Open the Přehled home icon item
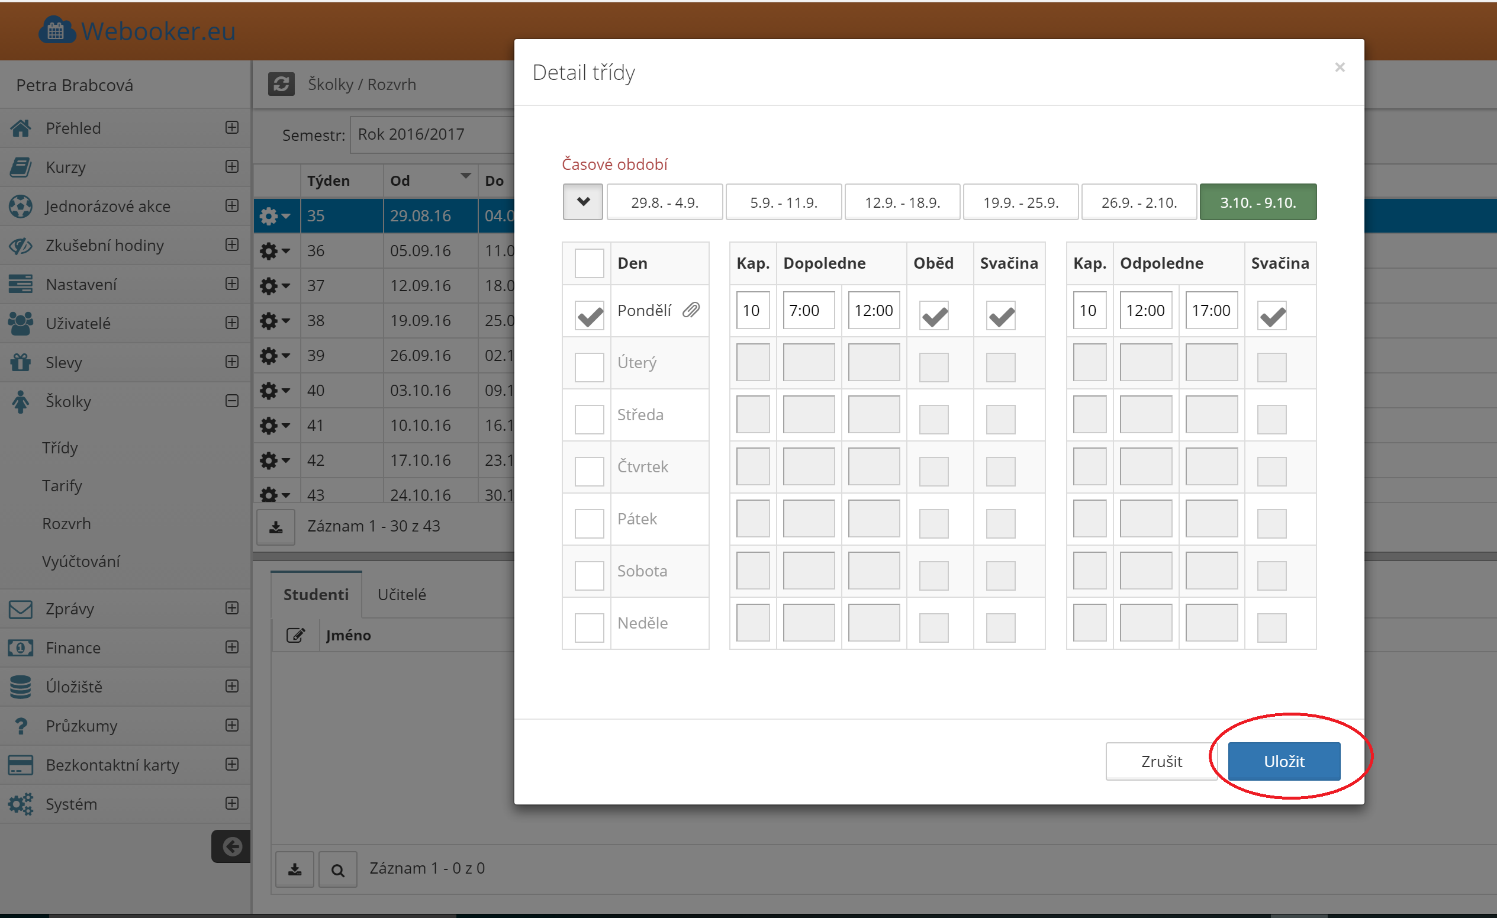This screenshot has height=918, width=1497. [21, 128]
